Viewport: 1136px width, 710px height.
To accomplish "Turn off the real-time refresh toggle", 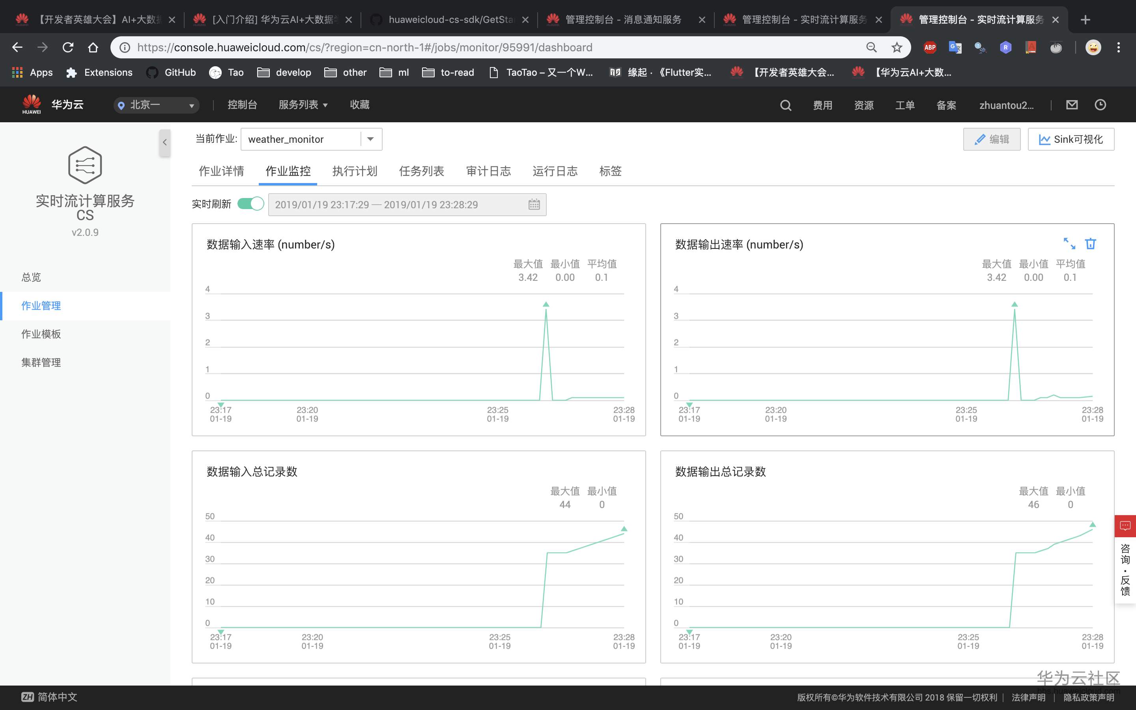I will (x=251, y=204).
